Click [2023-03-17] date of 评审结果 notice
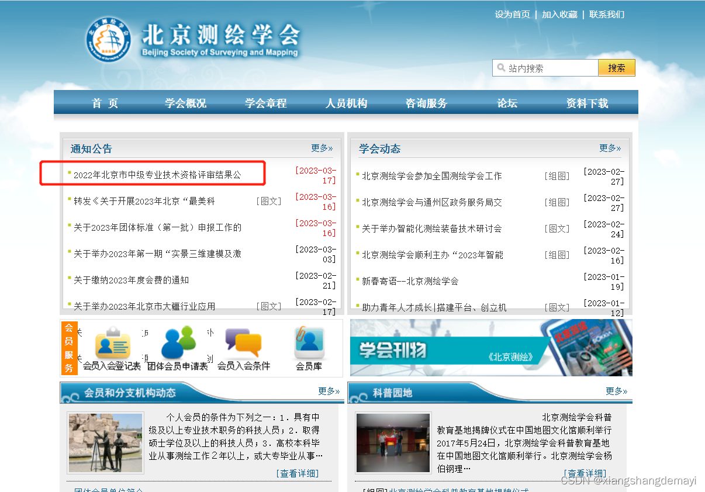 (316, 175)
